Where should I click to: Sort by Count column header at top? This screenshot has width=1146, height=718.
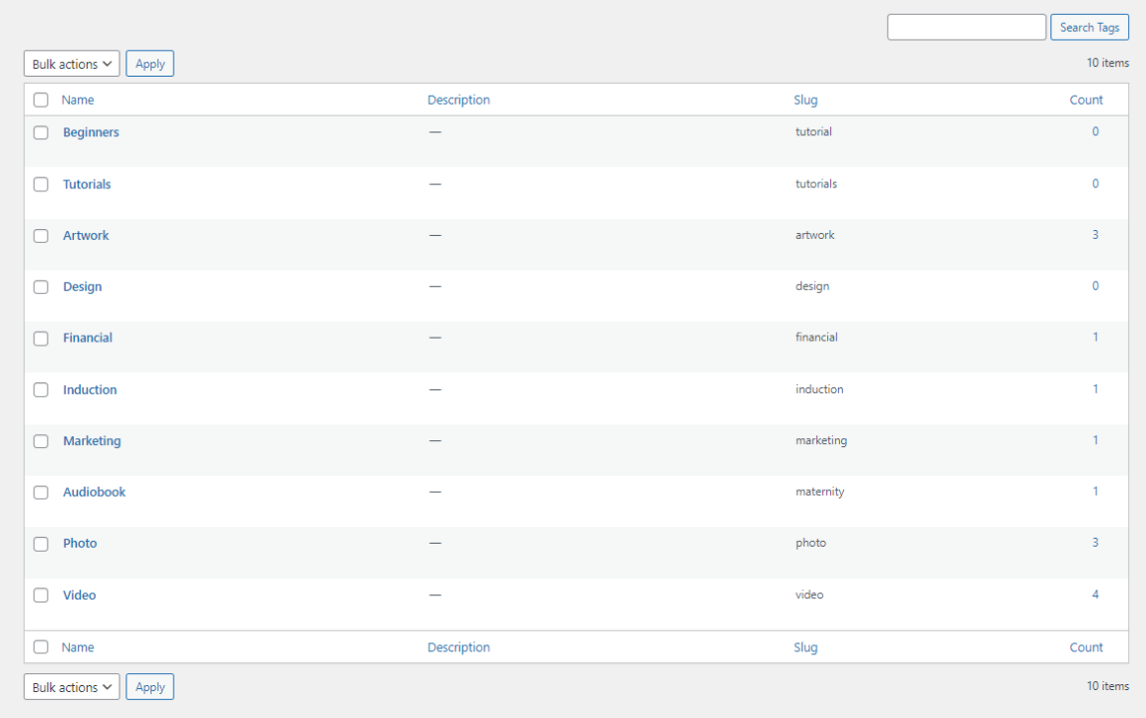[1085, 100]
